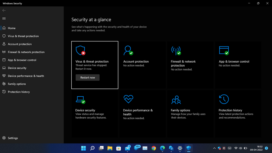Open Settings at the sidebar bottom

[x=32, y=138]
